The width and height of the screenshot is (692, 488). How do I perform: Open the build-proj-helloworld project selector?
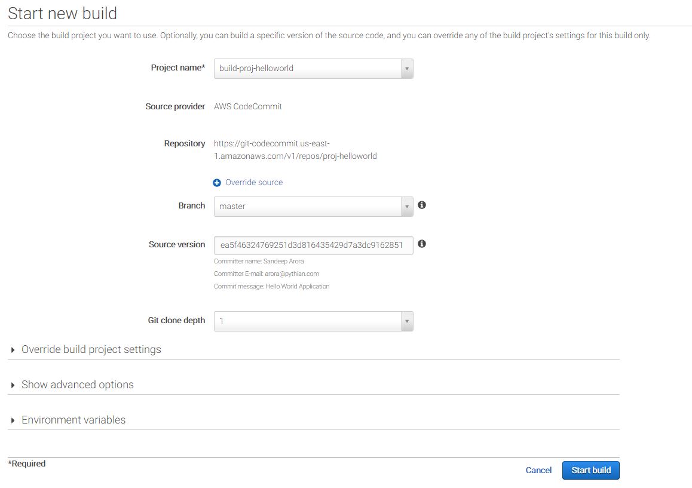(307, 69)
